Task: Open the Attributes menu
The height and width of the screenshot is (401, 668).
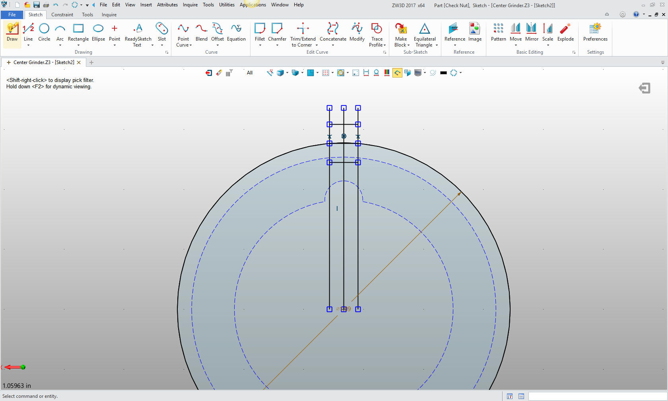Action: pyautogui.click(x=167, y=5)
